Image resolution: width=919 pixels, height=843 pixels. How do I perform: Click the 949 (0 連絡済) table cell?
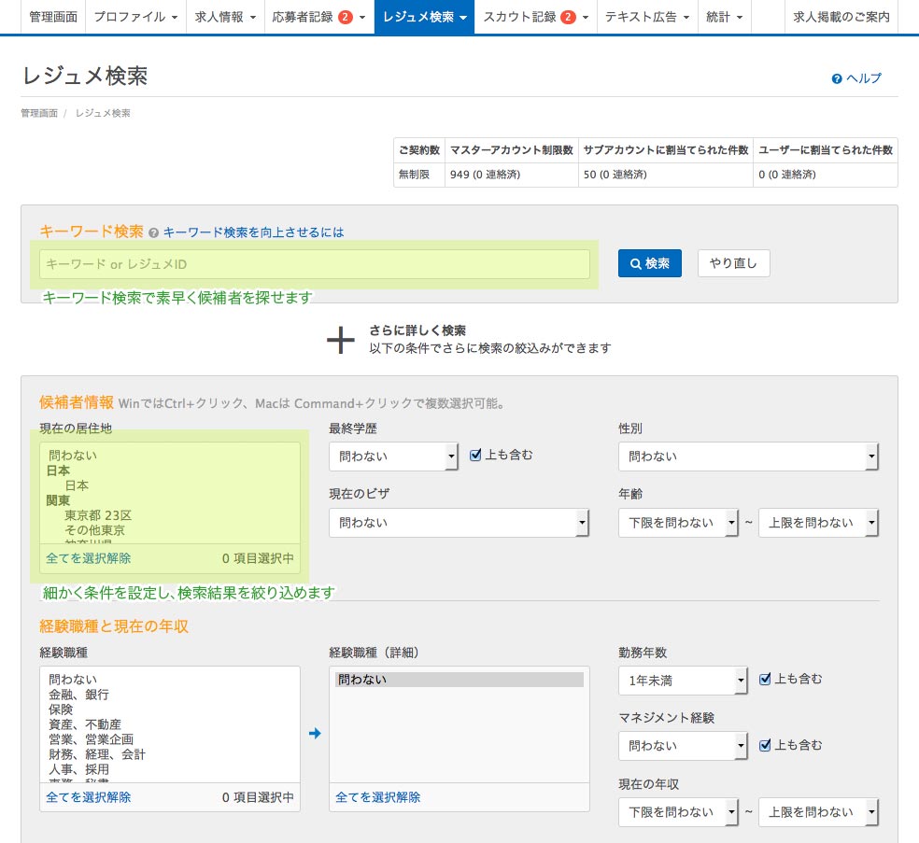pos(512,175)
